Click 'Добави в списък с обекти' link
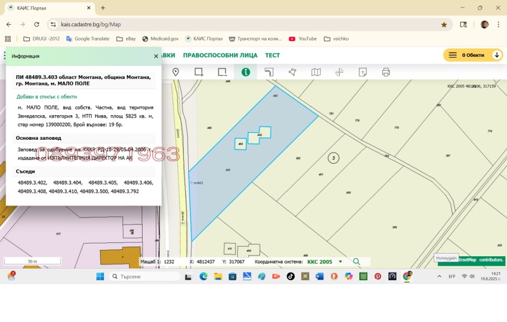The image size is (507, 322). [x=47, y=97]
